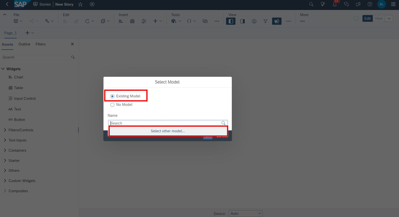Image resolution: width=399 pixels, height=217 pixels.
Task: Switch to the Assets tab
Action: click(7, 44)
